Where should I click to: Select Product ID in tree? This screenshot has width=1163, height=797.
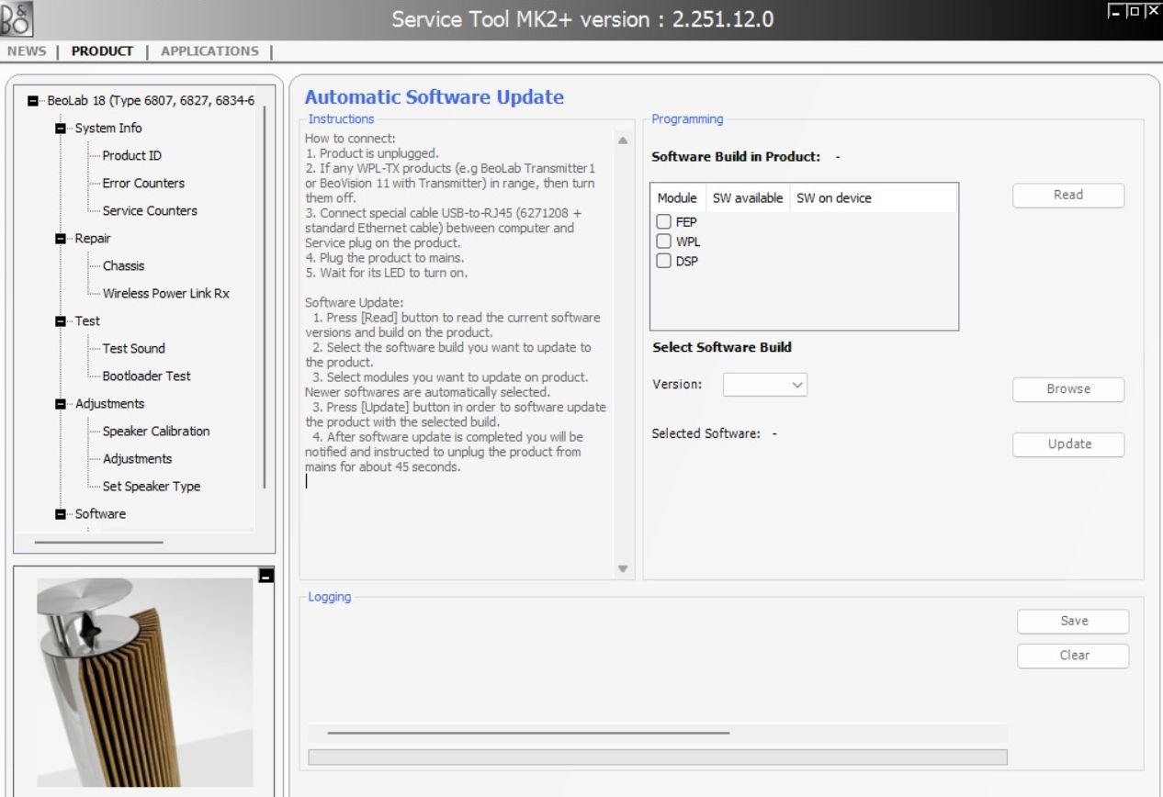pyautogui.click(x=131, y=156)
